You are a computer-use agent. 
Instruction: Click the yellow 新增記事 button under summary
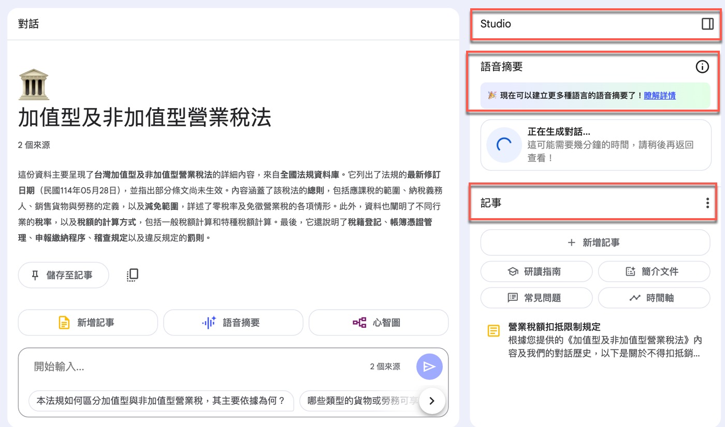coord(88,323)
